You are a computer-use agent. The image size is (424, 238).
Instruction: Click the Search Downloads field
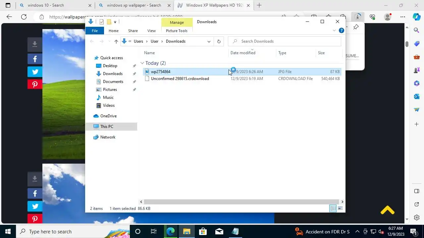point(285,41)
